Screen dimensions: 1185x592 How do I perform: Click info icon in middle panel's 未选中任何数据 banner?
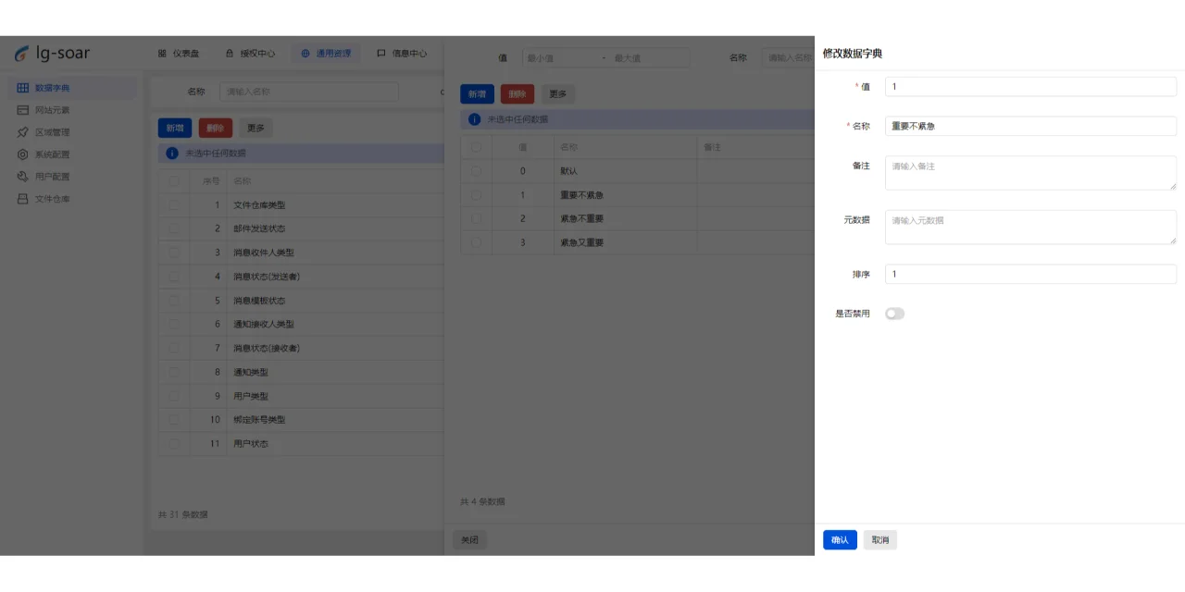pos(474,119)
